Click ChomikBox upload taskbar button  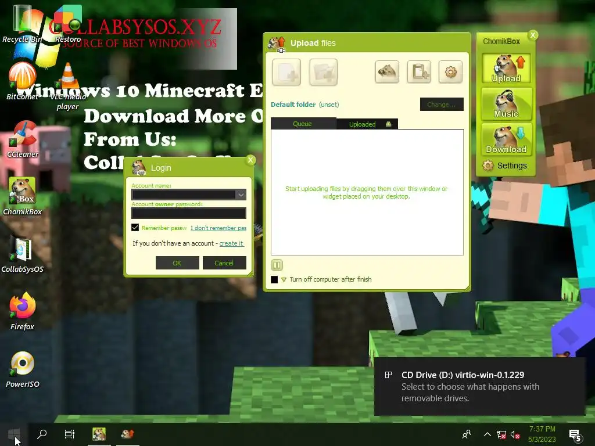click(x=127, y=434)
